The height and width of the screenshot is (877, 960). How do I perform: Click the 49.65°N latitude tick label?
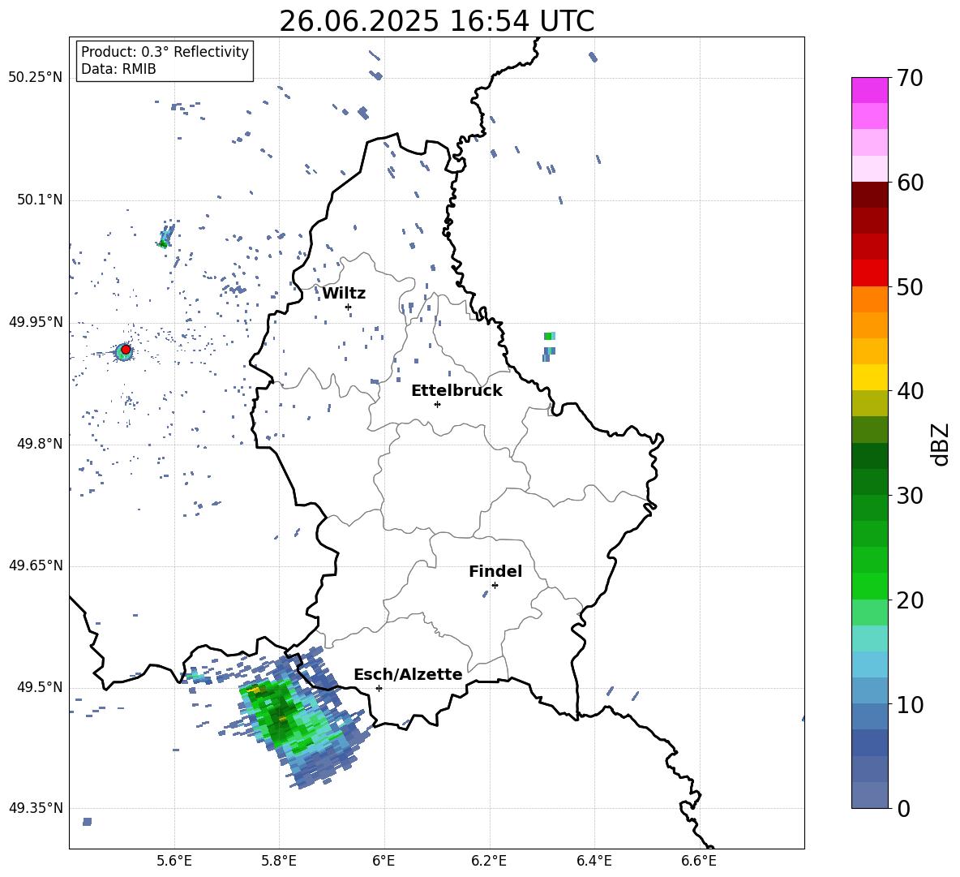point(36,565)
